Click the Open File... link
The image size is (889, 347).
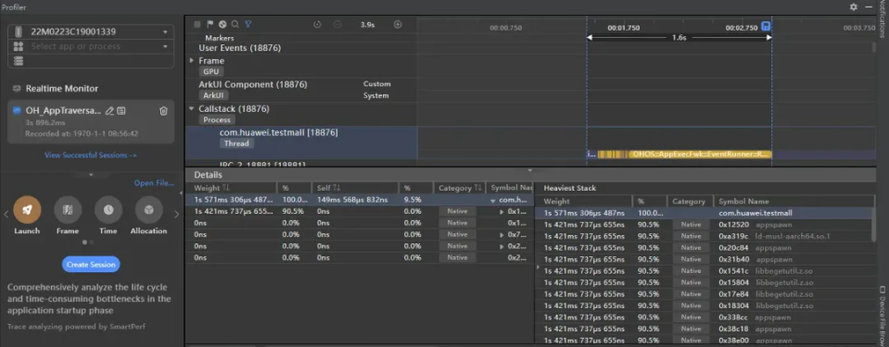point(154,183)
